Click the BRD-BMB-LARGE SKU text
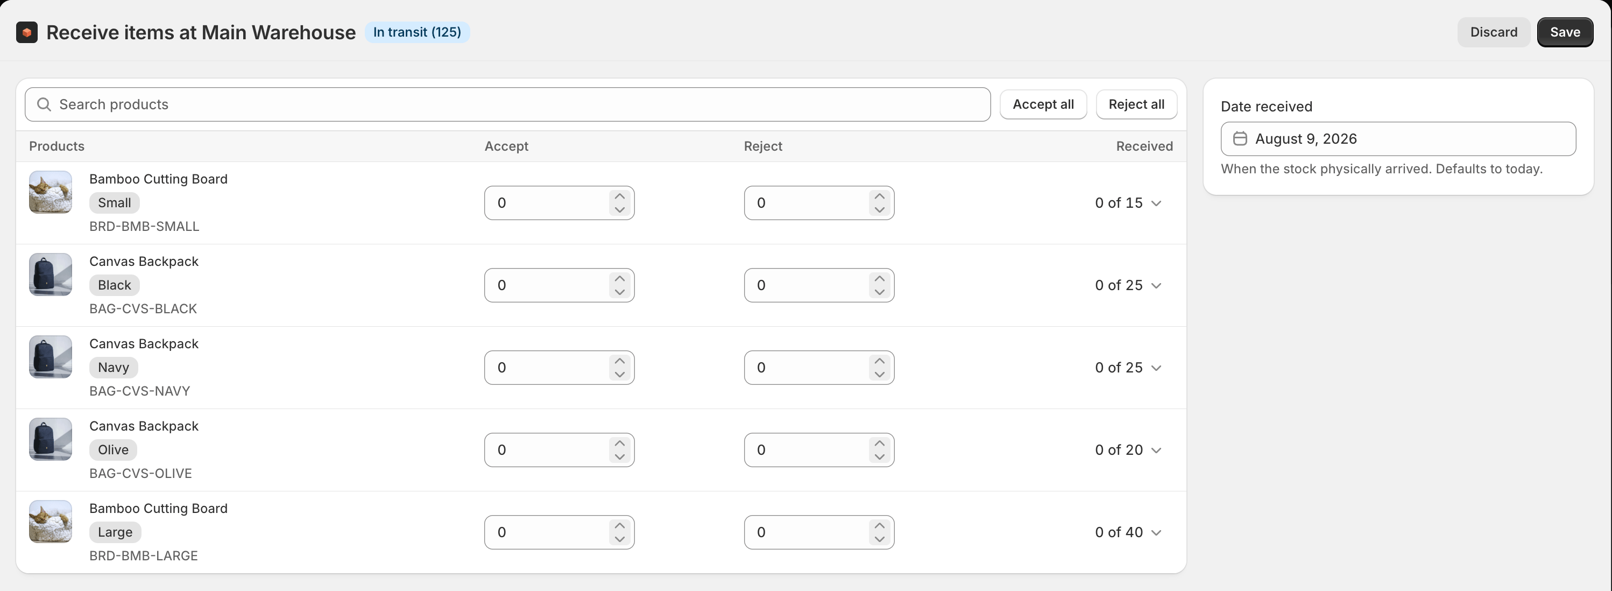Viewport: 1612px width, 591px height. coord(143,556)
